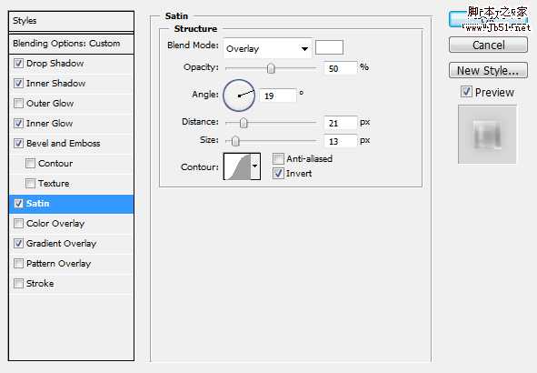Click the Opacity value field
This screenshot has width=537, height=373.
341,68
